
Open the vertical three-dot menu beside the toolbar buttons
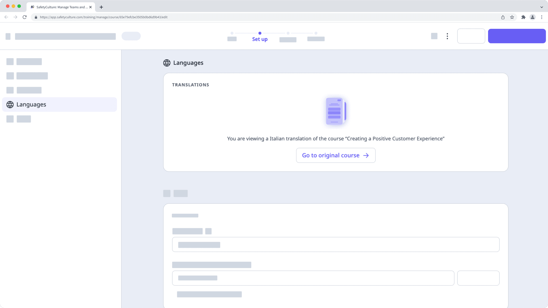[447, 36]
